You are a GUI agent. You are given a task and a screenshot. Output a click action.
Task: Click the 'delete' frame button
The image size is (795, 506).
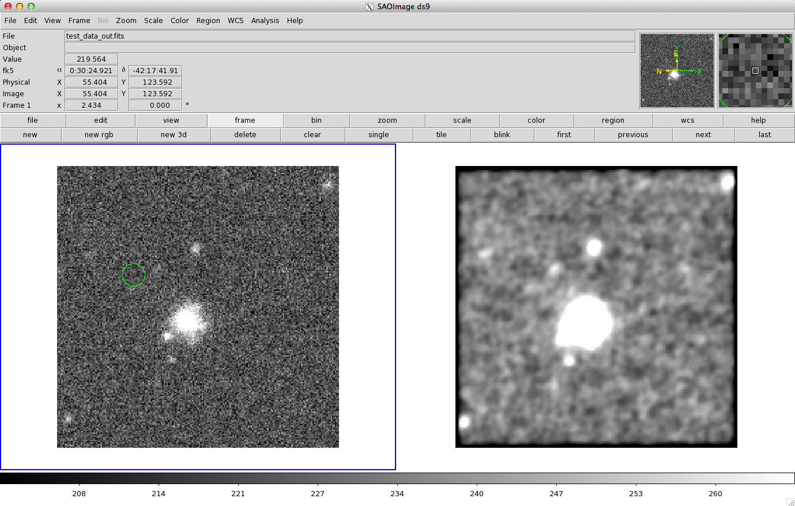coord(245,135)
